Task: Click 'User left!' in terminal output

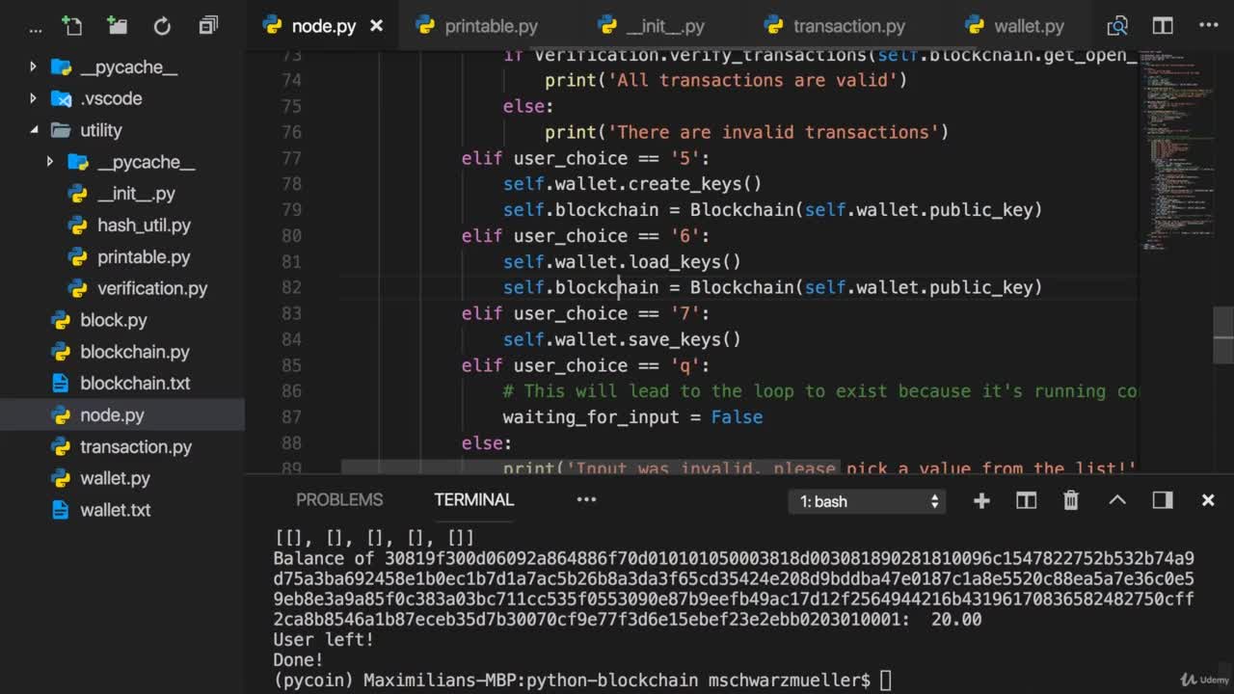Action: tap(323, 639)
